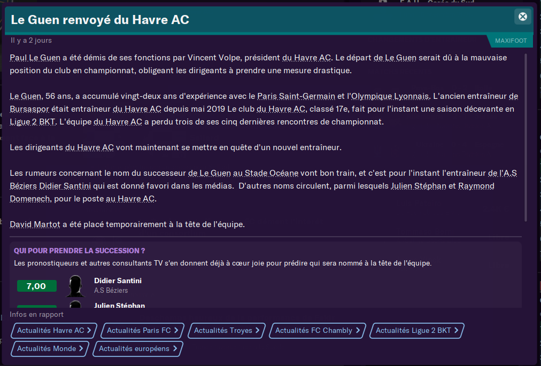
Task: Open Raymond Domenech's profile link
Action: click(476, 186)
